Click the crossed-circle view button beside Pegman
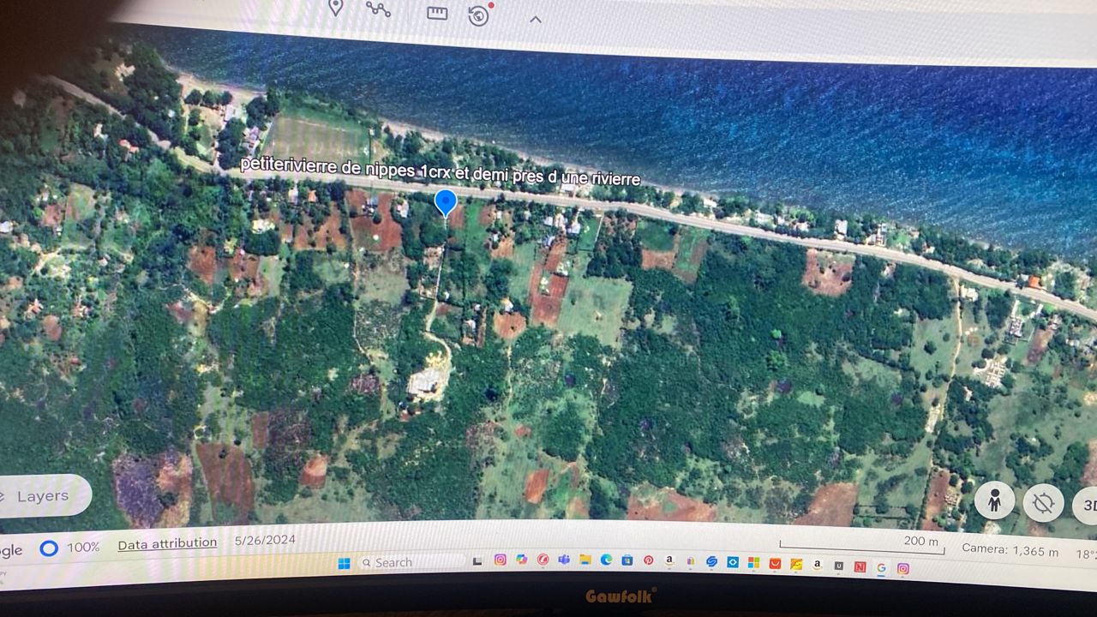 (1043, 503)
